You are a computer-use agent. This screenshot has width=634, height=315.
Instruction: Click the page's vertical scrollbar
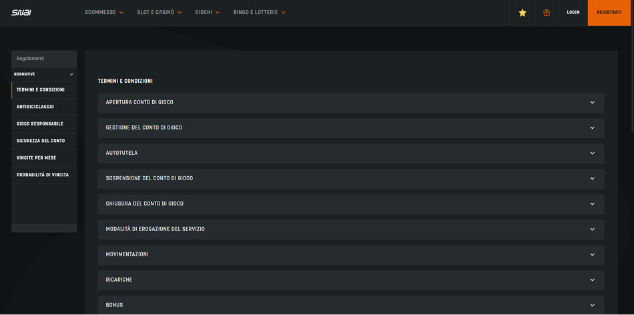pyautogui.click(x=631, y=67)
